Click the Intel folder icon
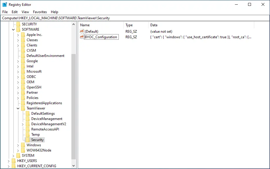This screenshot has width=270, height=169. [23, 66]
